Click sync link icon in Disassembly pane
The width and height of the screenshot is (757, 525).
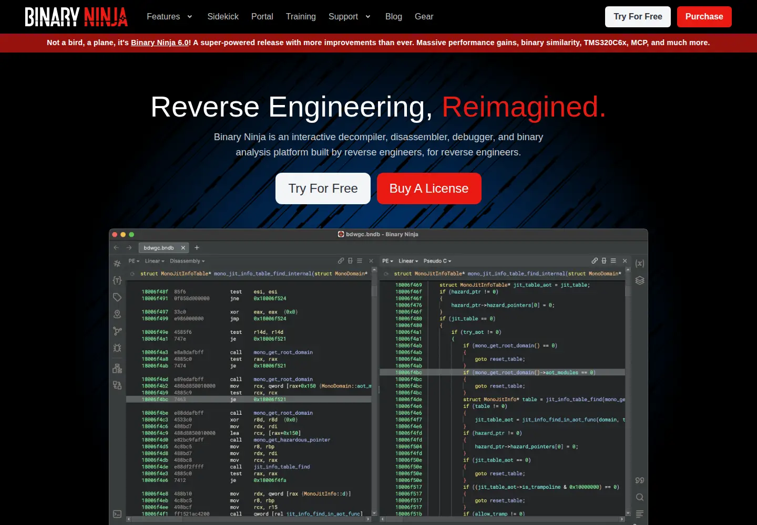click(341, 261)
